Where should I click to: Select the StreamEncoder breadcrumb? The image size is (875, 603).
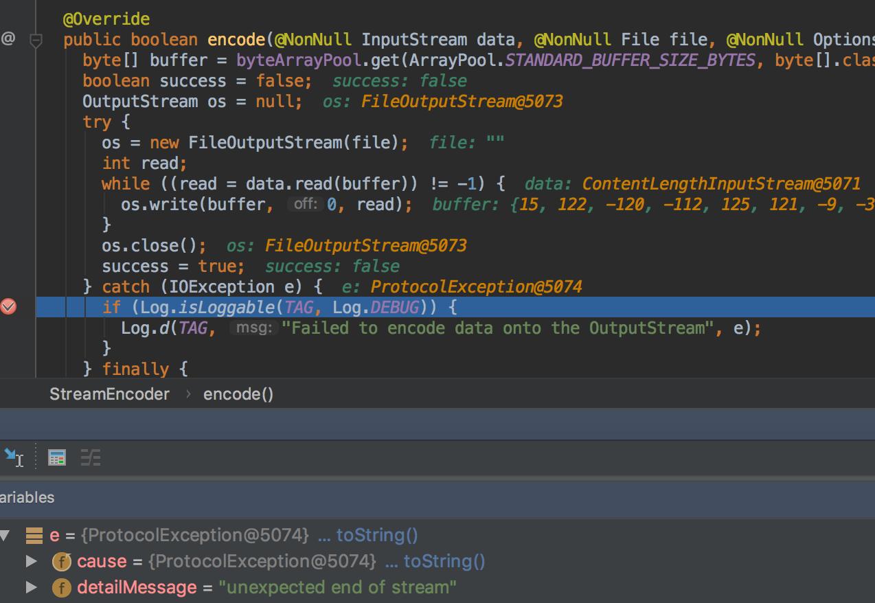(109, 394)
